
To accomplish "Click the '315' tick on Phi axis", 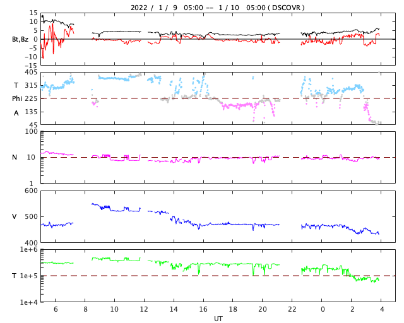I will point(31,85).
